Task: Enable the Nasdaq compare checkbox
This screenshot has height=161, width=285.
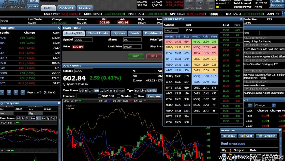Action: tap(118, 96)
